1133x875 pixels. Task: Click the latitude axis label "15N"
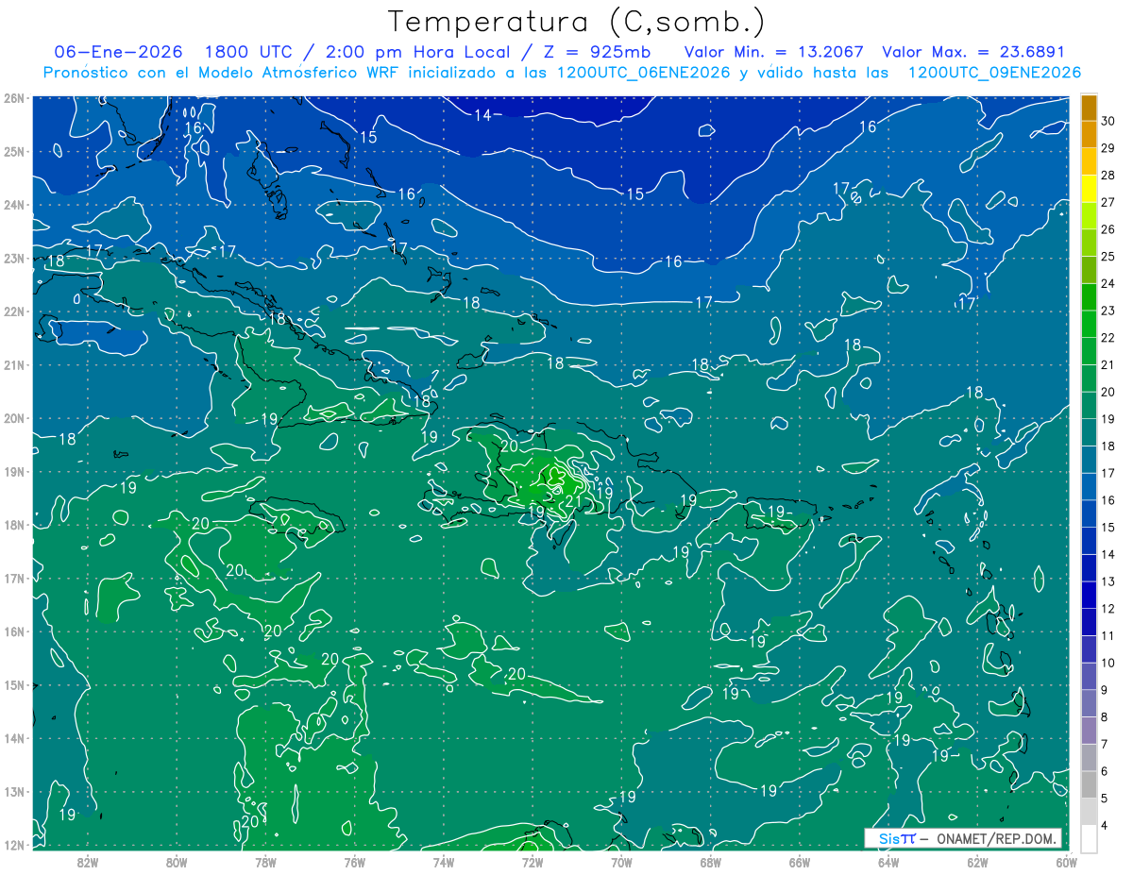click(x=14, y=684)
